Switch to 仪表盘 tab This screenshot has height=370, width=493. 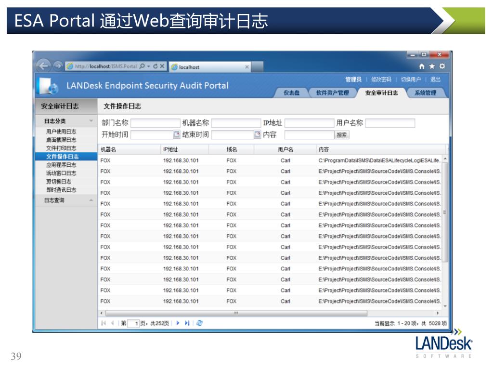tap(291, 93)
